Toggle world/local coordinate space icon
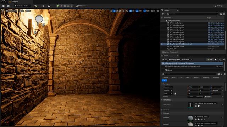The height and width of the screenshot is (127, 227). click(x=123, y=11)
